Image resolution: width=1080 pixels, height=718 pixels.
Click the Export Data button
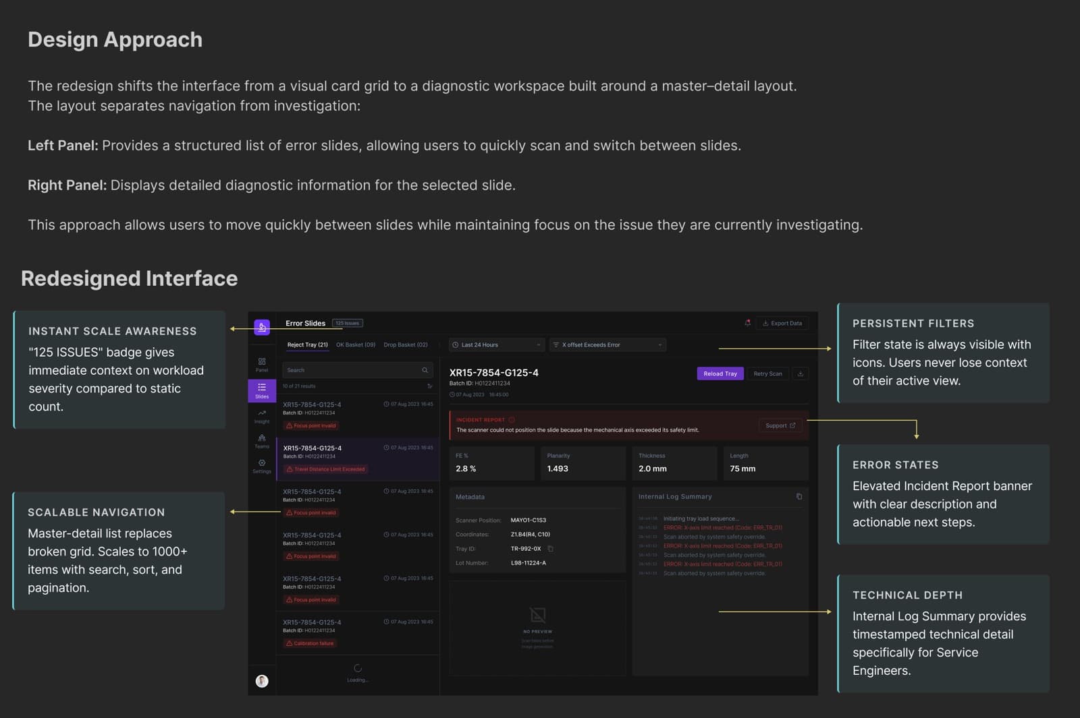pos(782,323)
